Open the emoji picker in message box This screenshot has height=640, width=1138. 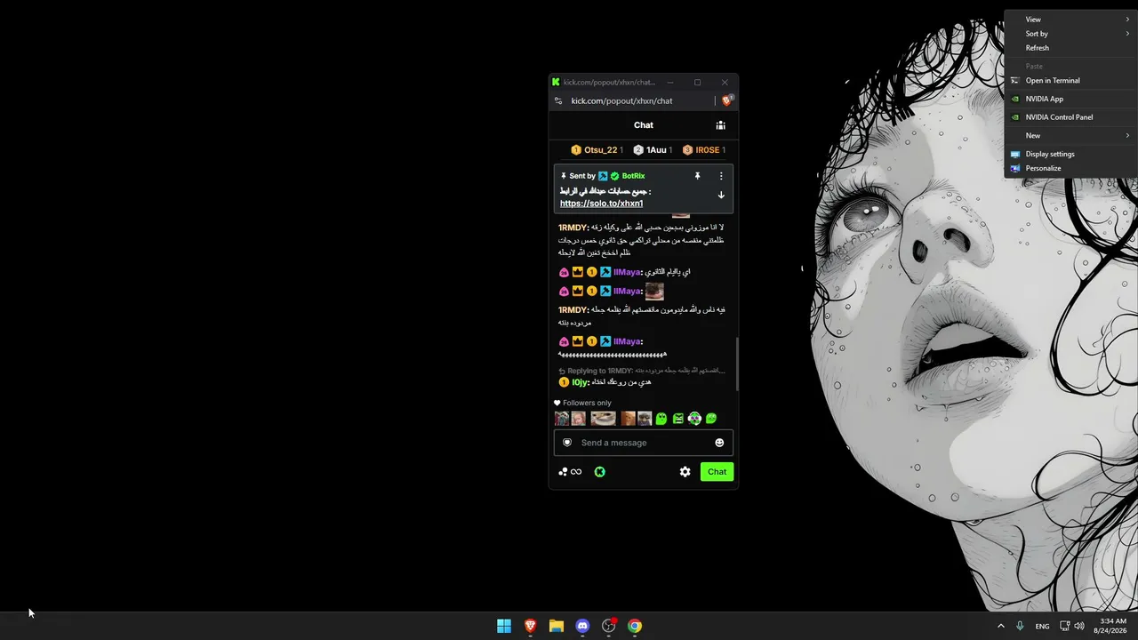[719, 443]
